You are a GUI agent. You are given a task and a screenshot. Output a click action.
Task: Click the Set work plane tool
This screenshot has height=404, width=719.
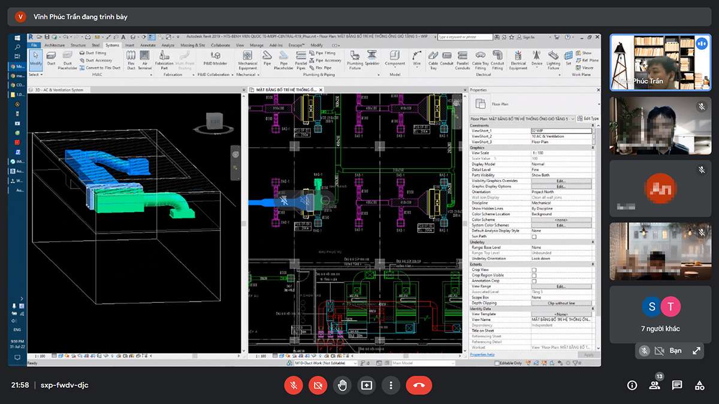coord(569,57)
